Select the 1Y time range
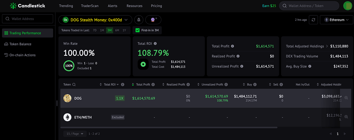354x140 pixels. click(124, 30)
